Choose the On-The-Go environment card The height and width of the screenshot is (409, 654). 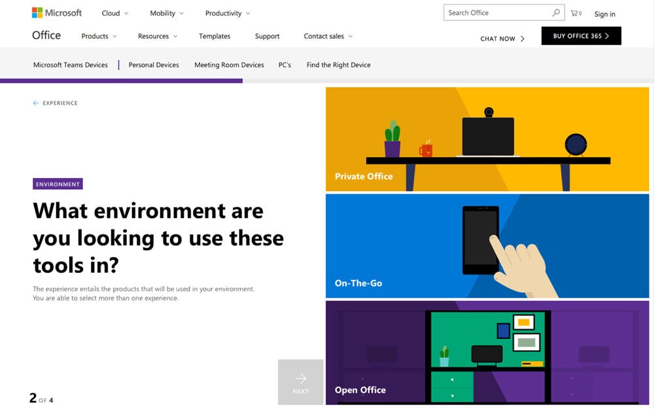tap(487, 246)
